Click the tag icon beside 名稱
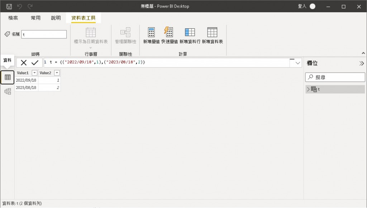 7,34
